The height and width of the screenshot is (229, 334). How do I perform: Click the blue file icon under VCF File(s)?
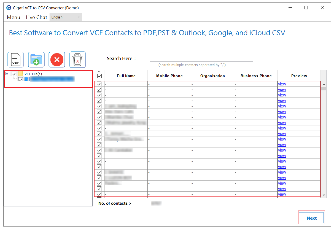click(x=27, y=79)
